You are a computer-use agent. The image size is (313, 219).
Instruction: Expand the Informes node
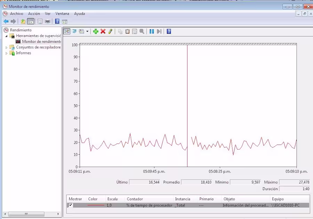pos(6,53)
